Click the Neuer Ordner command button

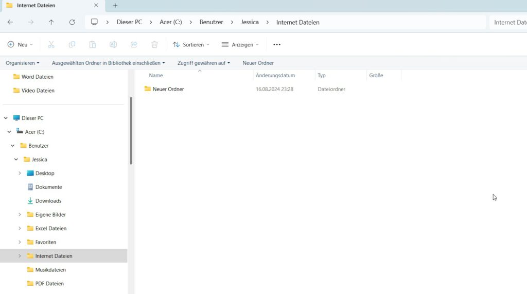(x=258, y=63)
